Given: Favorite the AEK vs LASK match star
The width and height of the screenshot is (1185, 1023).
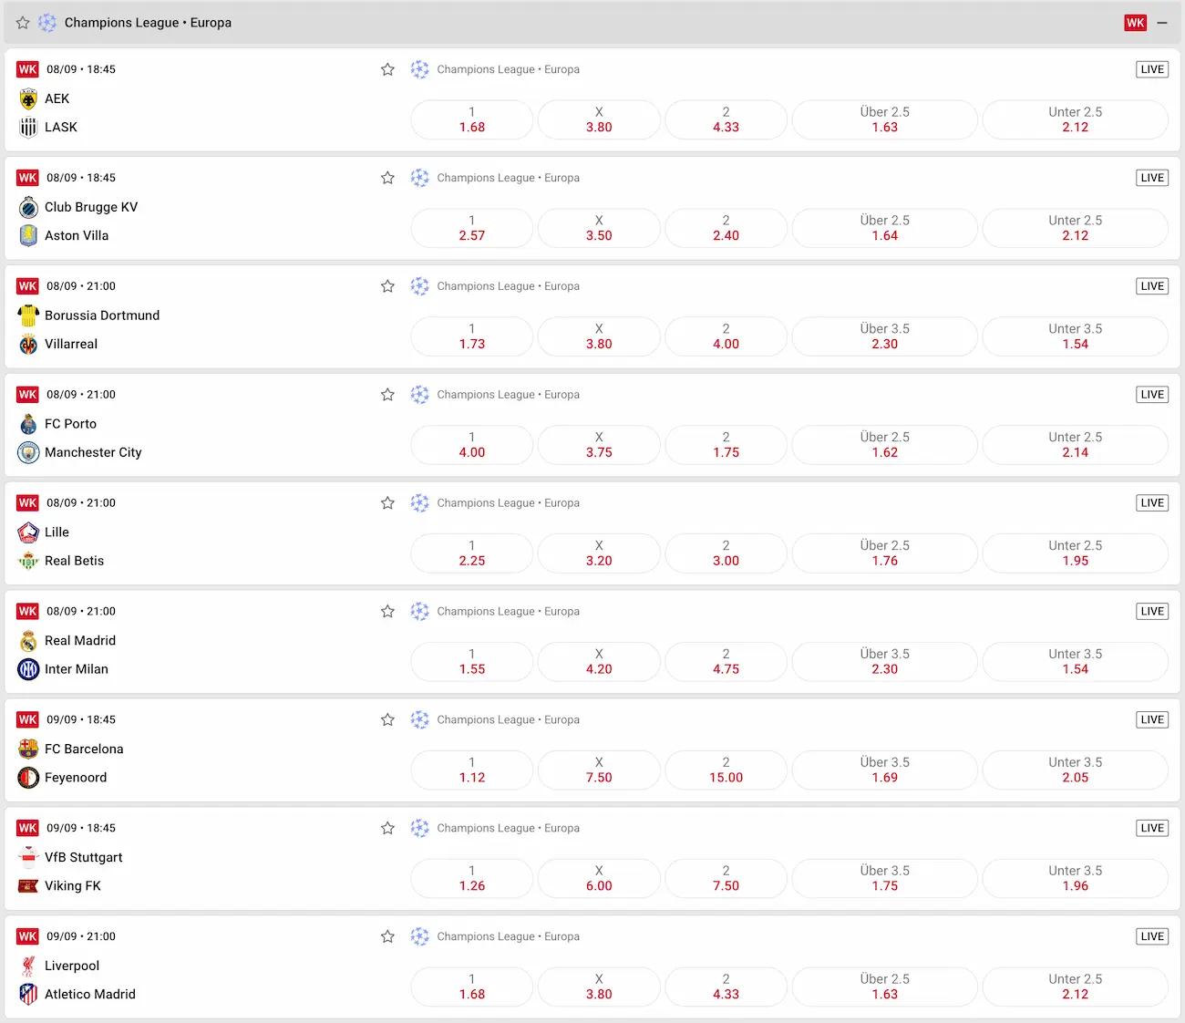Looking at the screenshot, I should (387, 69).
